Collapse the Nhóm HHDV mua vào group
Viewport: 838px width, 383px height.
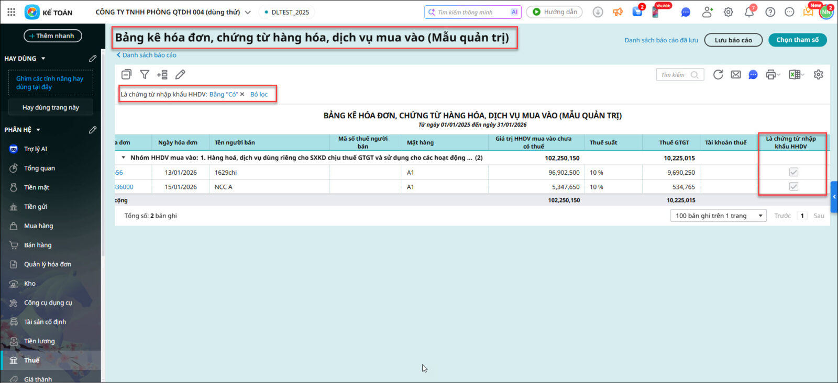[x=124, y=157]
